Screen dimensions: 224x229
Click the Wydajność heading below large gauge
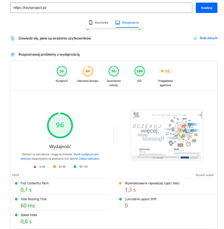point(60,147)
